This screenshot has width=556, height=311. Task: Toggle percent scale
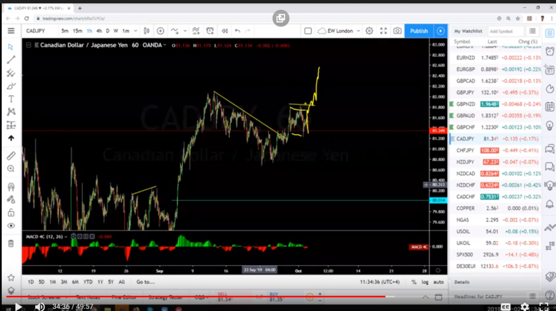coord(413,282)
